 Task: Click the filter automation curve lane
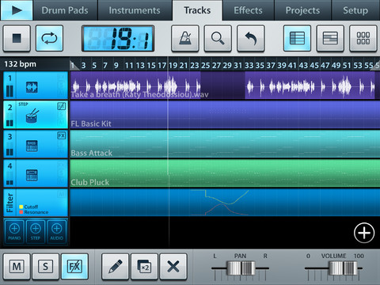(225, 203)
